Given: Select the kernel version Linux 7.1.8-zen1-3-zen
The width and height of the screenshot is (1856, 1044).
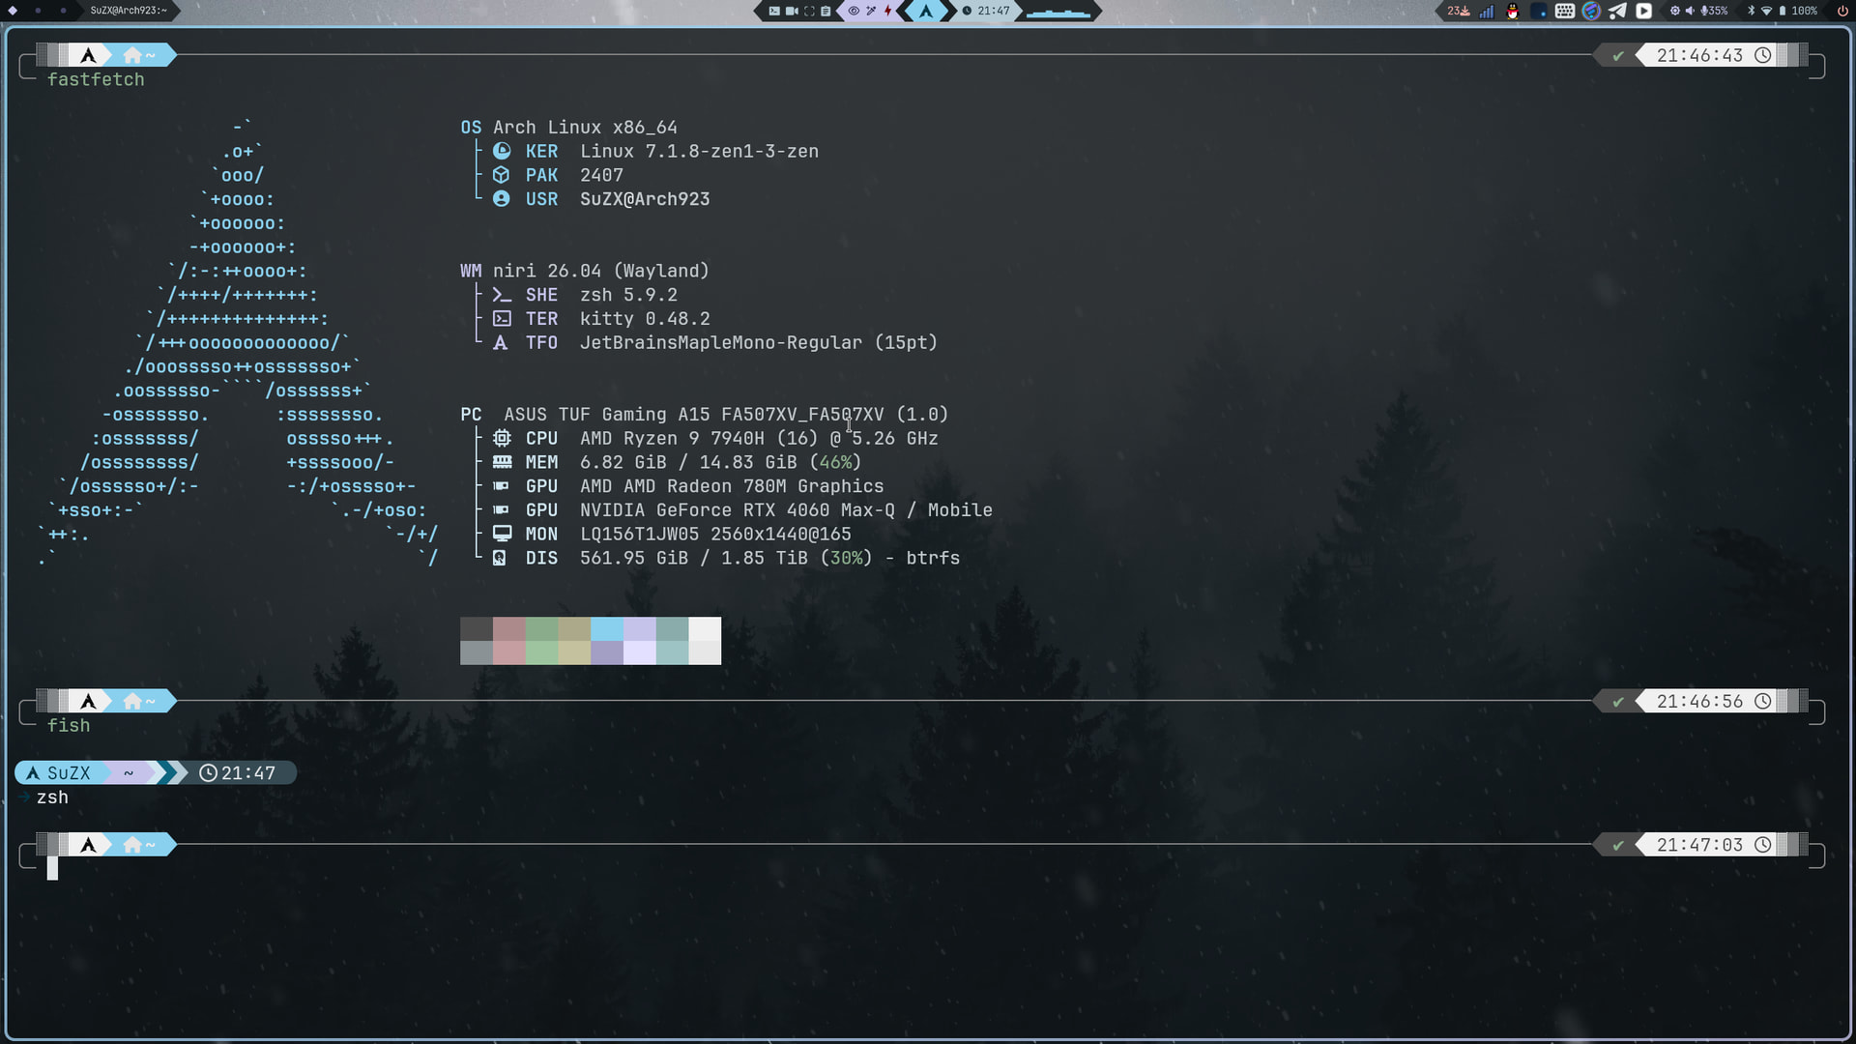Looking at the screenshot, I should pyautogui.click(x=699, y=152).
